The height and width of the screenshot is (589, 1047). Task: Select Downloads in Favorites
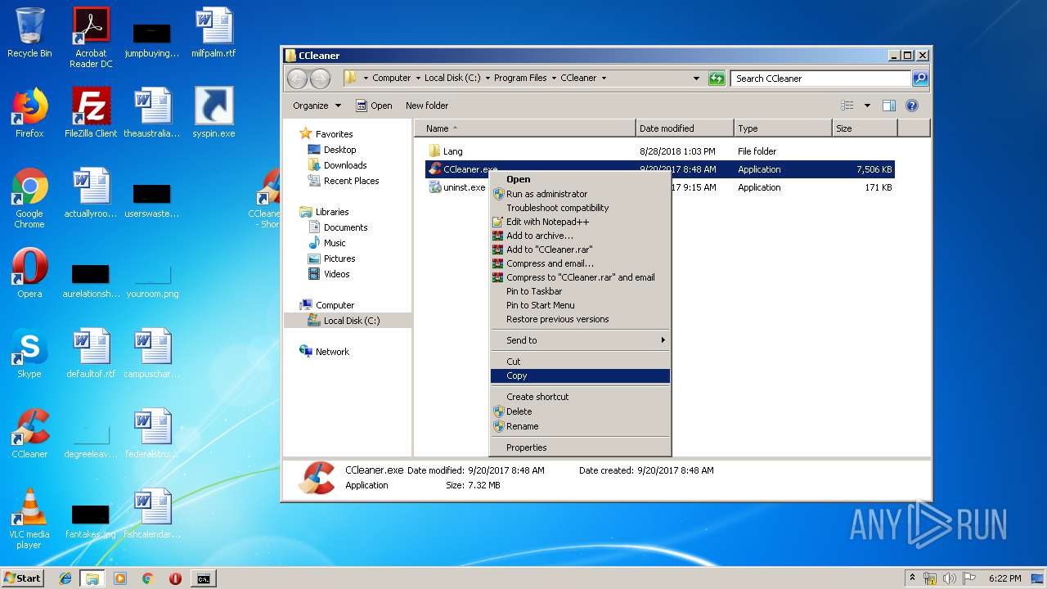(x=337, y=165)
